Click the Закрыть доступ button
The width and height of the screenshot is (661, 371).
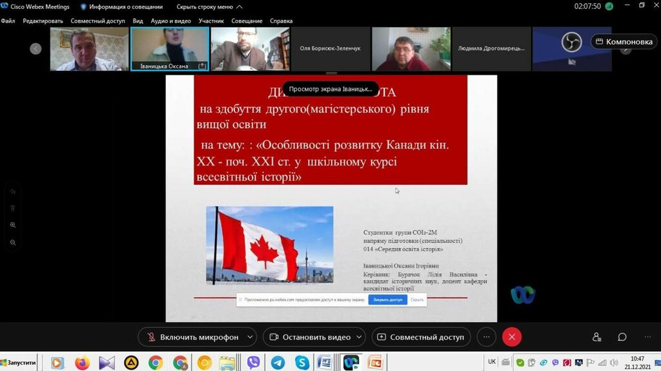[x=387, y=300]
